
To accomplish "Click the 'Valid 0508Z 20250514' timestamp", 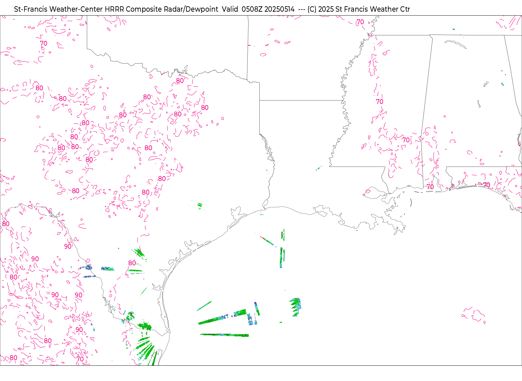I will coord(258,9).
